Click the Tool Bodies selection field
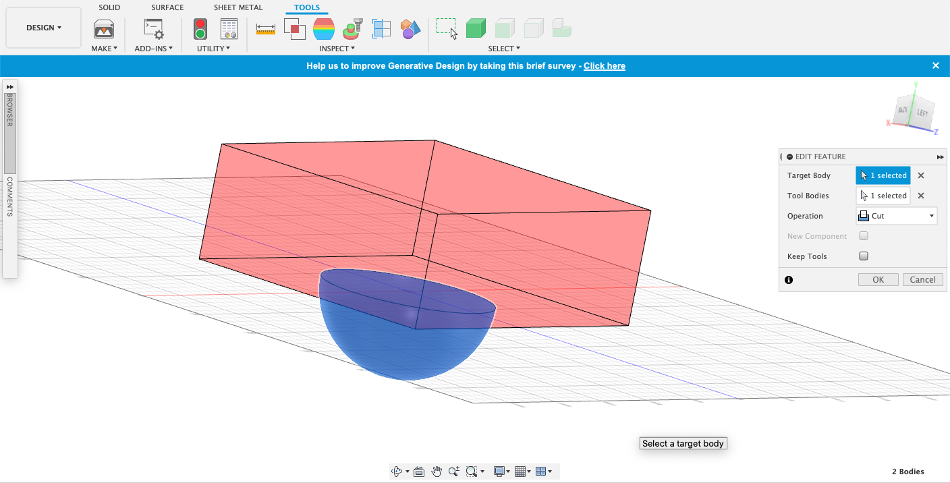 tap(883, 196)
